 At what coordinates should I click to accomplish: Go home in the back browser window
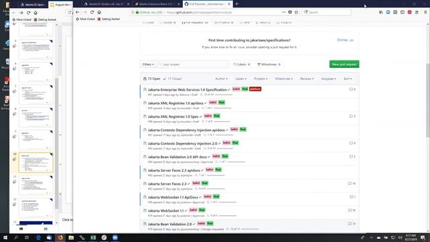36,13
